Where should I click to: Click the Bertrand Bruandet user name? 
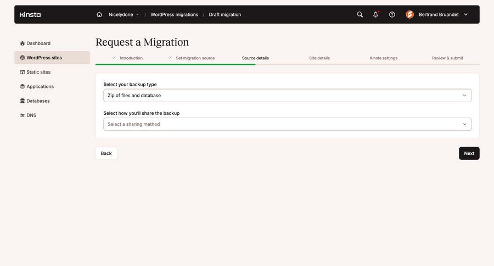[x=439, y=14]
